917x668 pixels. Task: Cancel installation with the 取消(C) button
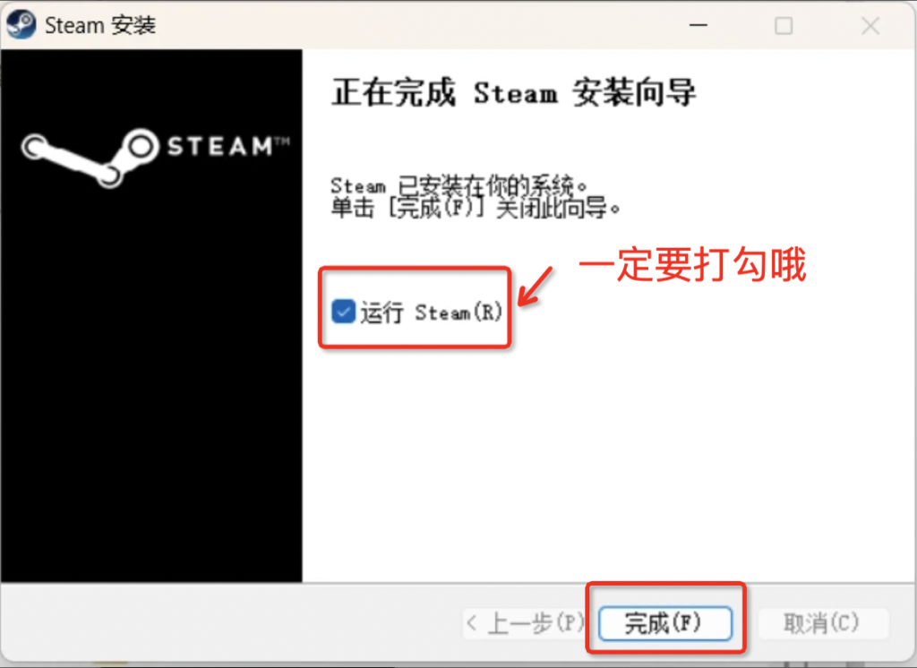coord(822,623)
